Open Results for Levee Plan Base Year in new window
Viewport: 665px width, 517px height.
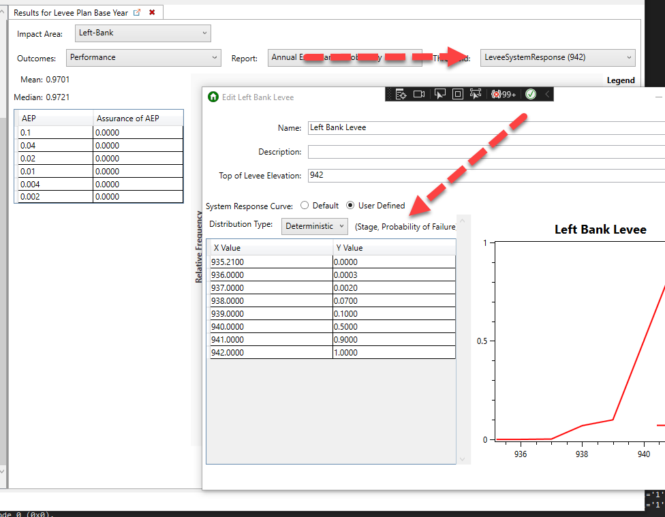coord(138,12)
